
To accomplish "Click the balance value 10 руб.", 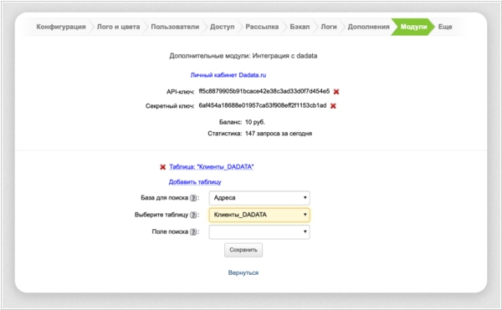I will [x=255, y=122].
